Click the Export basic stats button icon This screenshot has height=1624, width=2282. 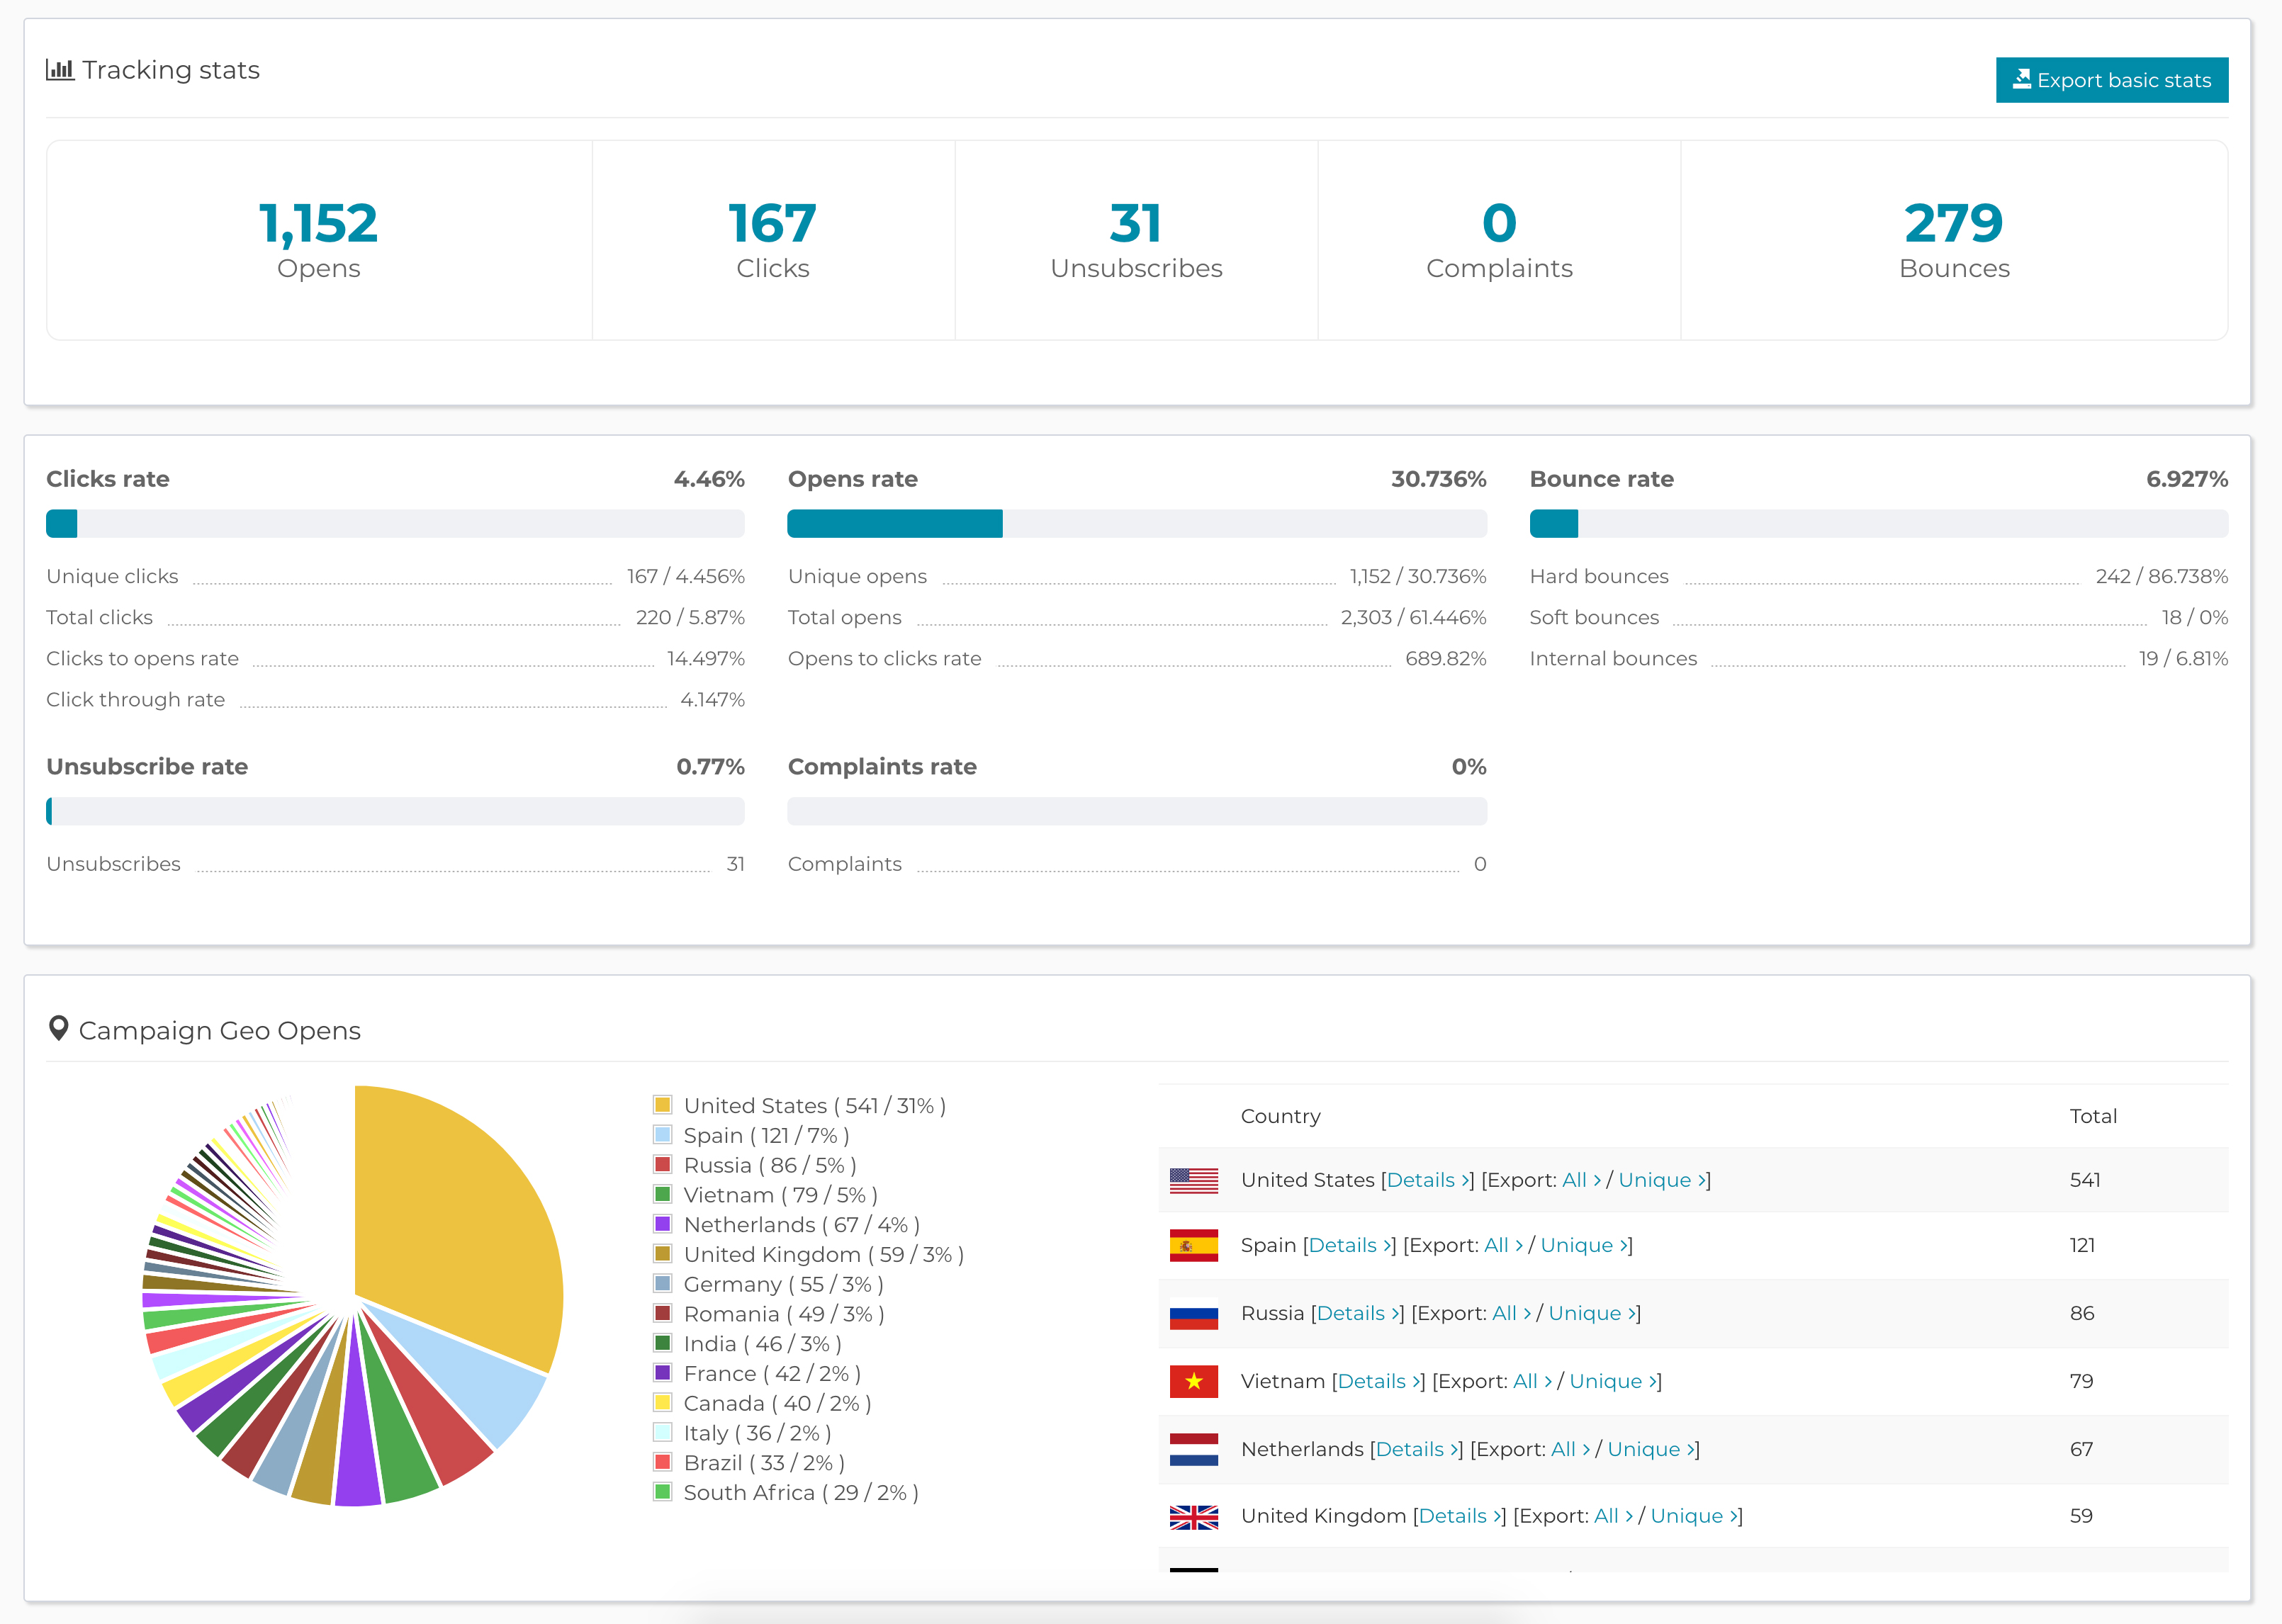(x=2023, y=79)
